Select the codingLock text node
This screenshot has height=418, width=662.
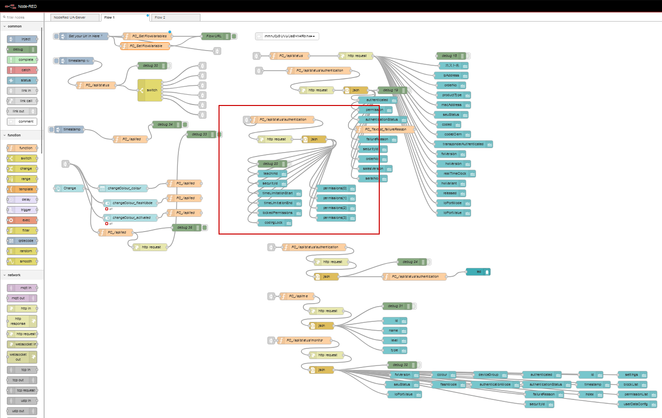(x=275, y=223)
